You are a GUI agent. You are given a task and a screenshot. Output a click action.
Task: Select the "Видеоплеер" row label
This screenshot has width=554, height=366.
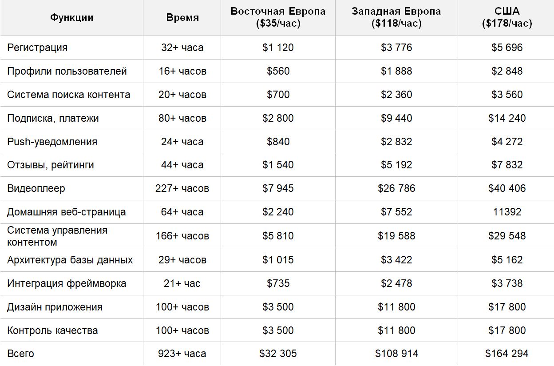[36, 188]
